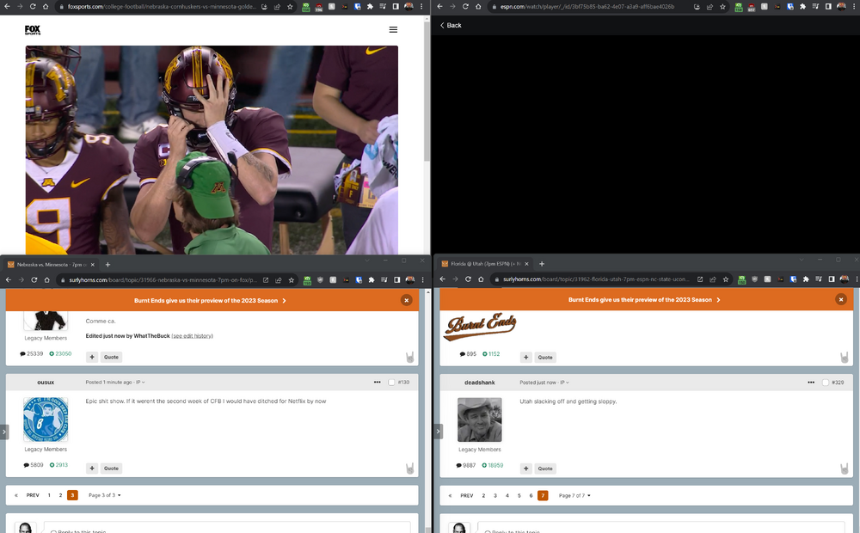860x533 pixels.
Task: Expand the 'Page 3 of 3' dropdown
Action: pyautogui.click(x=104, y=495)
